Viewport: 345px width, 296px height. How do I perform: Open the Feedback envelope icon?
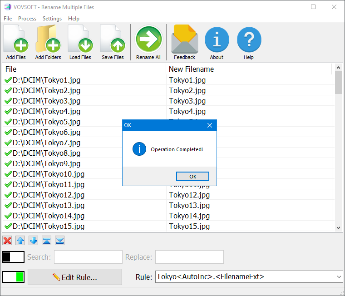pos(184,42)
